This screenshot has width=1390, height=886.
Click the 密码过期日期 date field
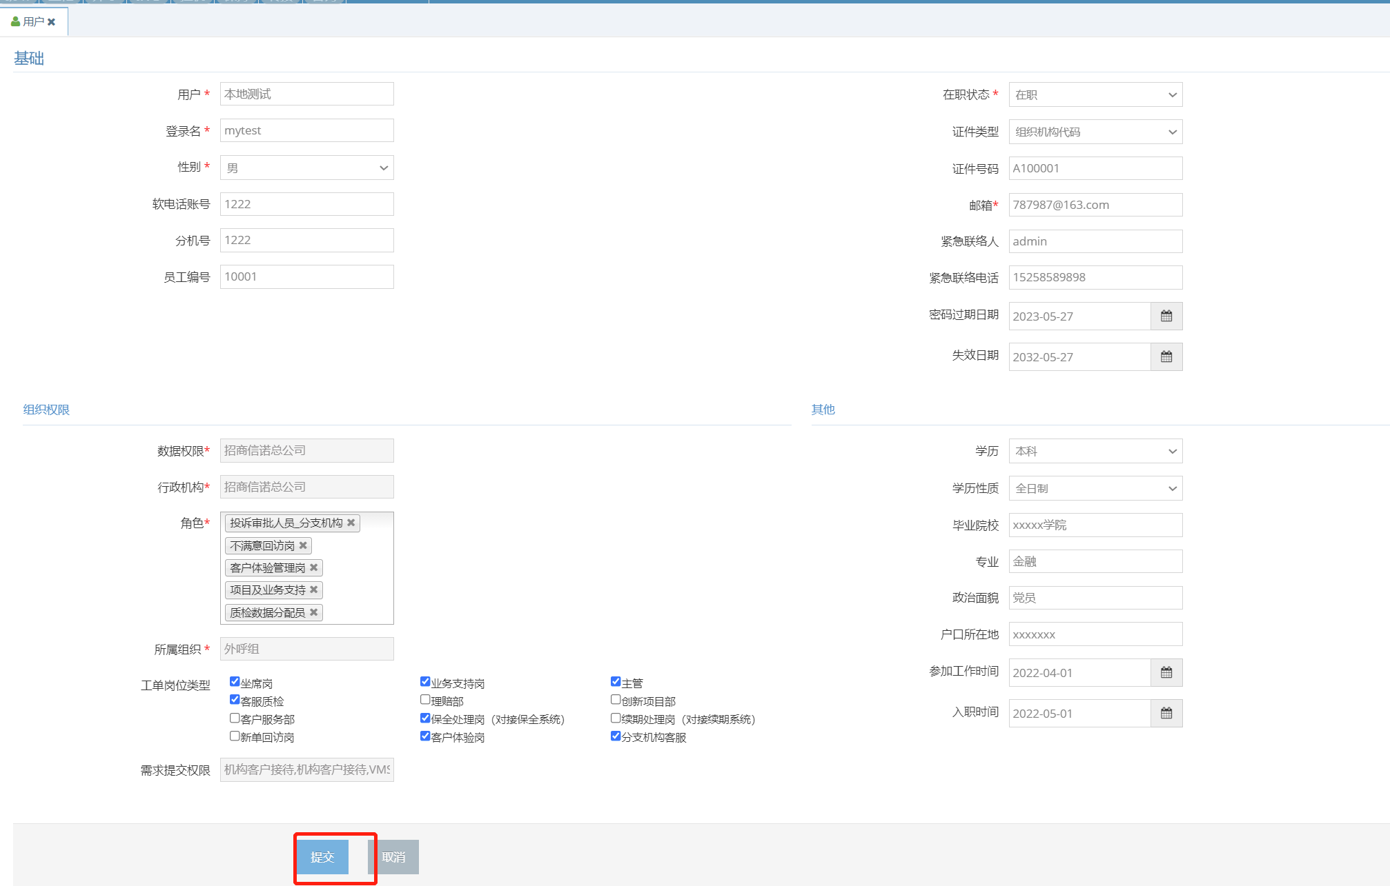1079,316
